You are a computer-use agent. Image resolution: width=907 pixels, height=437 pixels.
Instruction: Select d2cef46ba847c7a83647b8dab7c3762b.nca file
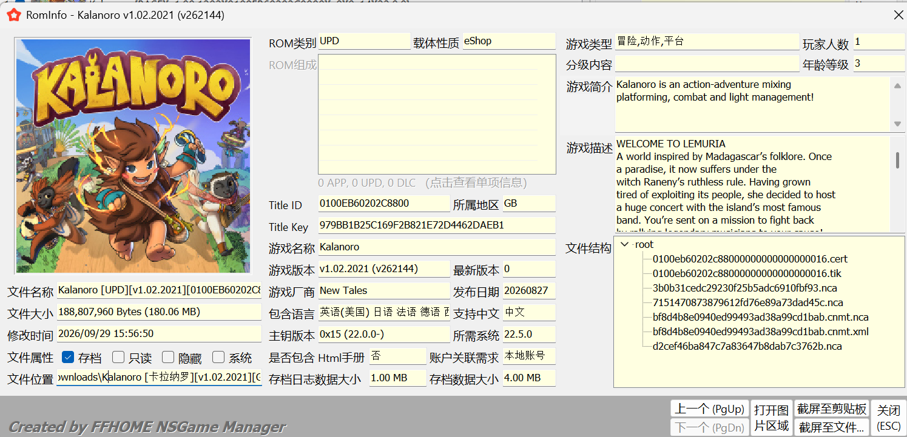(x=747, y=346)
